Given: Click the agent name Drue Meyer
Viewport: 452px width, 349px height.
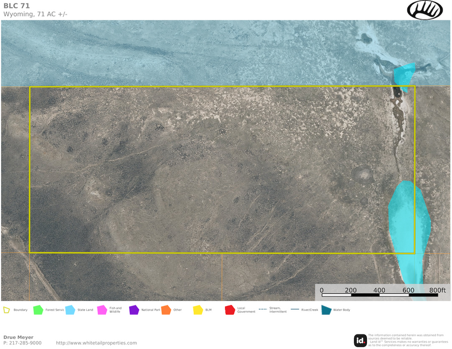Looking at the screenshot, I should click(x=18, y=337).
